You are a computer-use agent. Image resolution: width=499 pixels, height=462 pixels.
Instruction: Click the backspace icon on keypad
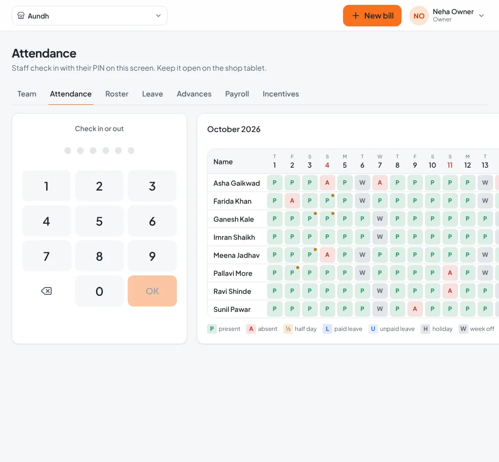pyautogui.click(x=46, y=291)
